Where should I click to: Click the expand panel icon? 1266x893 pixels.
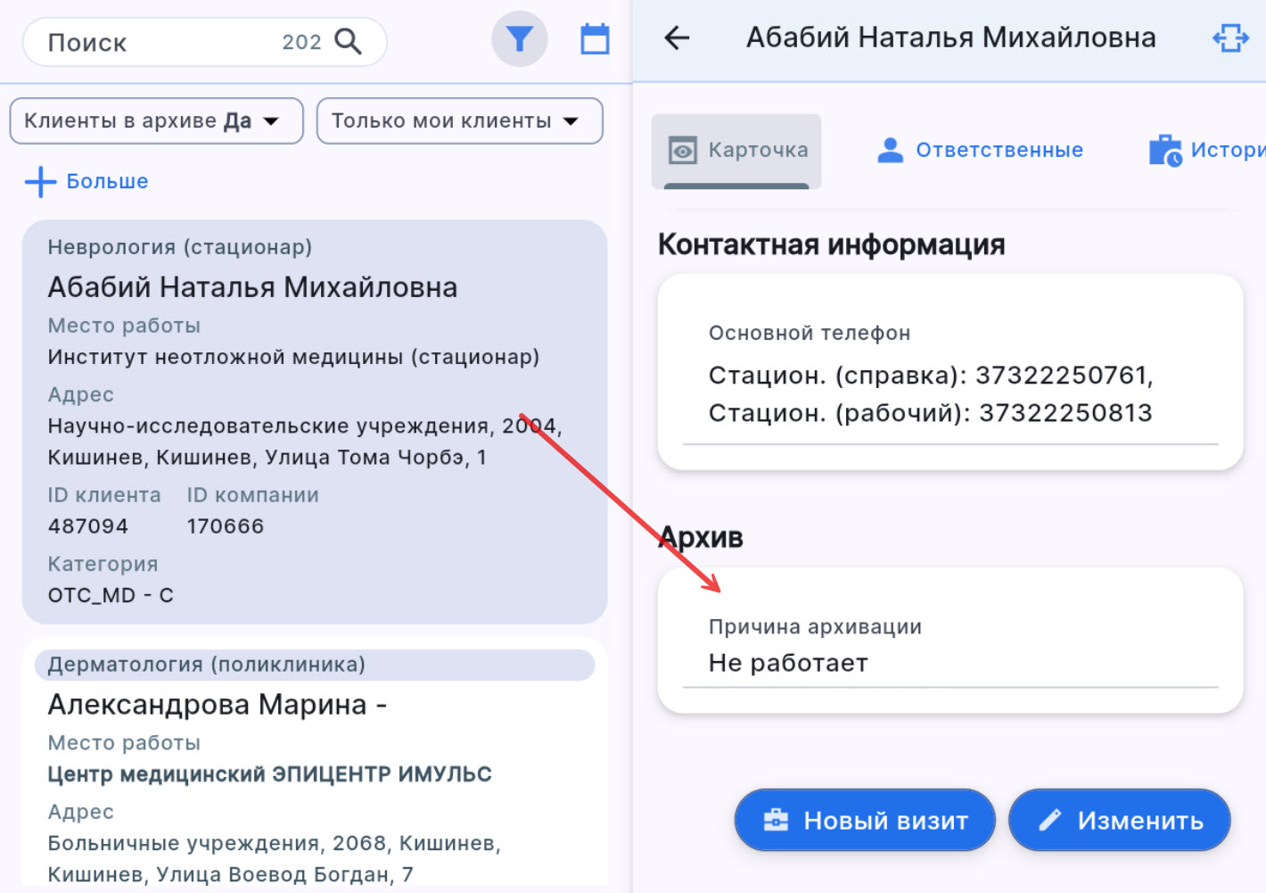1230,37
